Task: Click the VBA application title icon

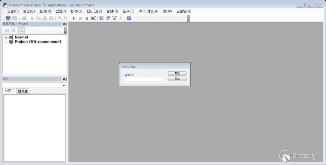Action: tap(5, 5)
